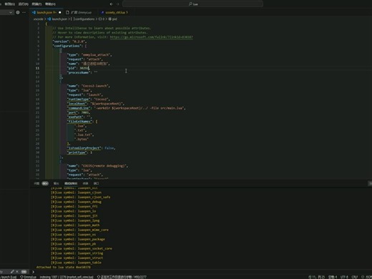The image size is (372, 279).
Task: Change line endings via CRLF status item
Action: (x=355, y=277)
